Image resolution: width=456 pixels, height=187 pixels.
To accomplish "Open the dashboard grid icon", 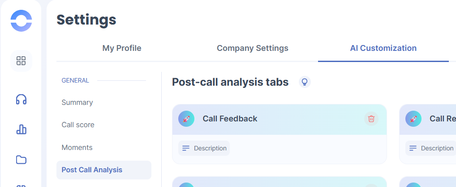I will click(x=21, y=61).
